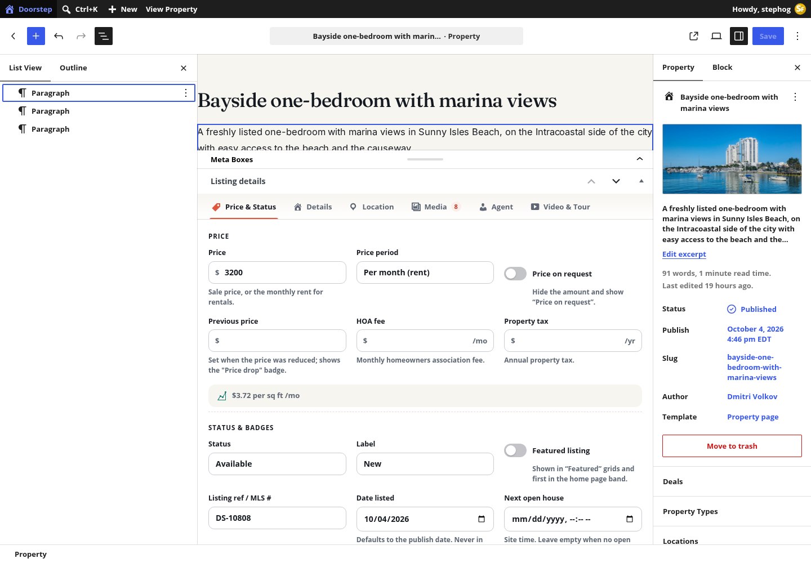Open the block inserter plus button

coord(36,36)
